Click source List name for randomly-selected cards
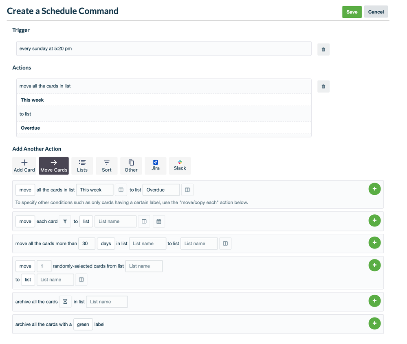 click(x=144, y=266)
